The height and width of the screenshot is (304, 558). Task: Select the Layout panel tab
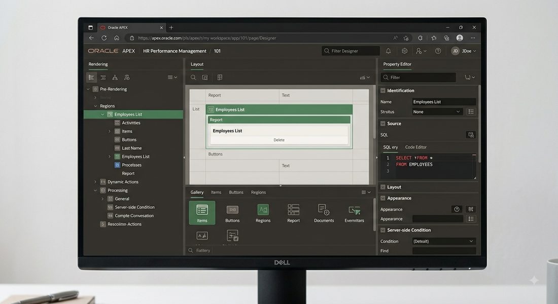point(197,64)
